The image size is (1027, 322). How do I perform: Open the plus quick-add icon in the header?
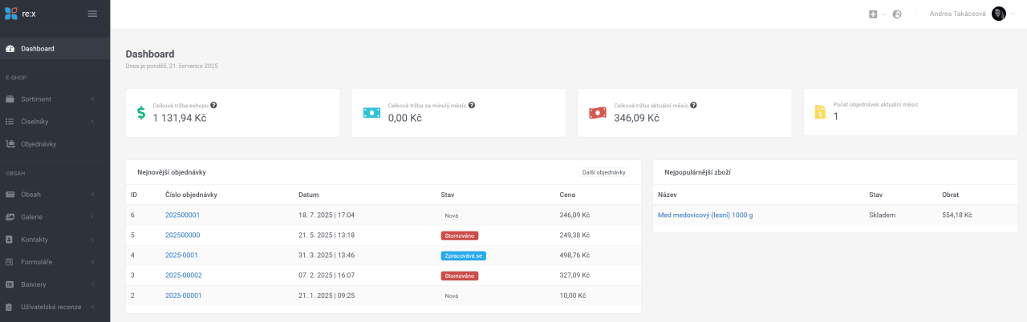pyautogui.click(x=873, y=14)
